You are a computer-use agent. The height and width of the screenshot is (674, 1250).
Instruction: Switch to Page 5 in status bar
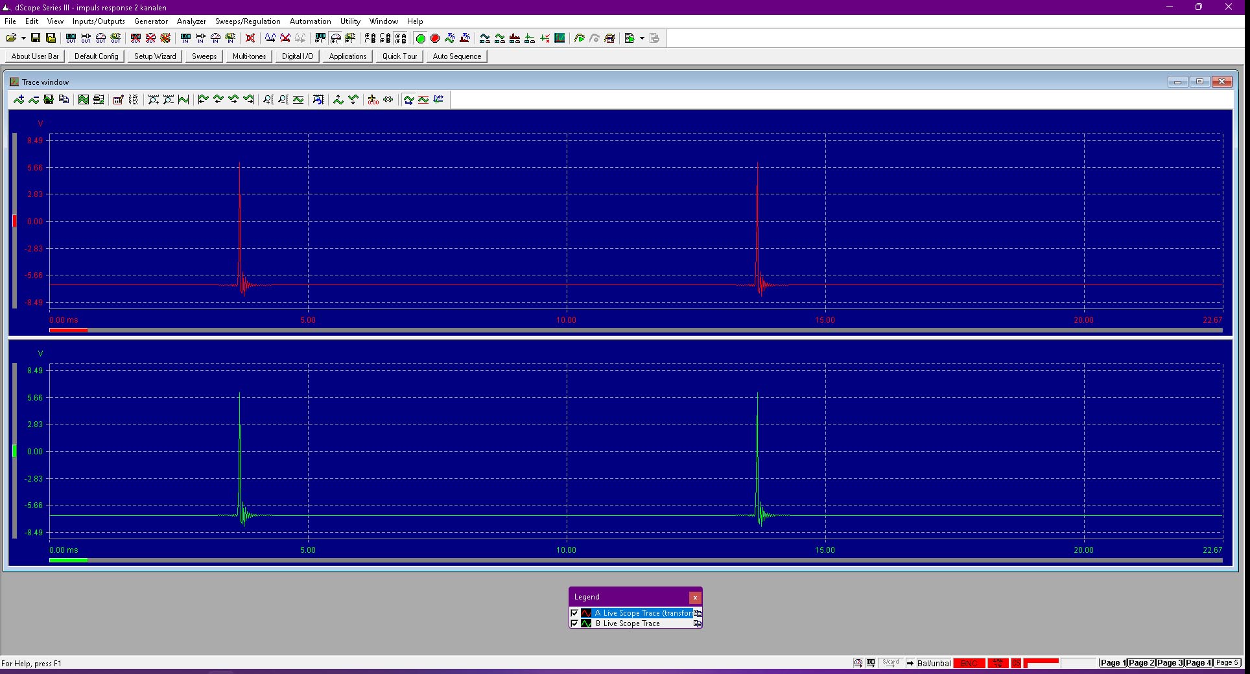[x=1227, y=663]
